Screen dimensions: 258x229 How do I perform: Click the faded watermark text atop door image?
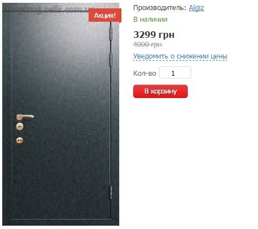pos(46,9)
